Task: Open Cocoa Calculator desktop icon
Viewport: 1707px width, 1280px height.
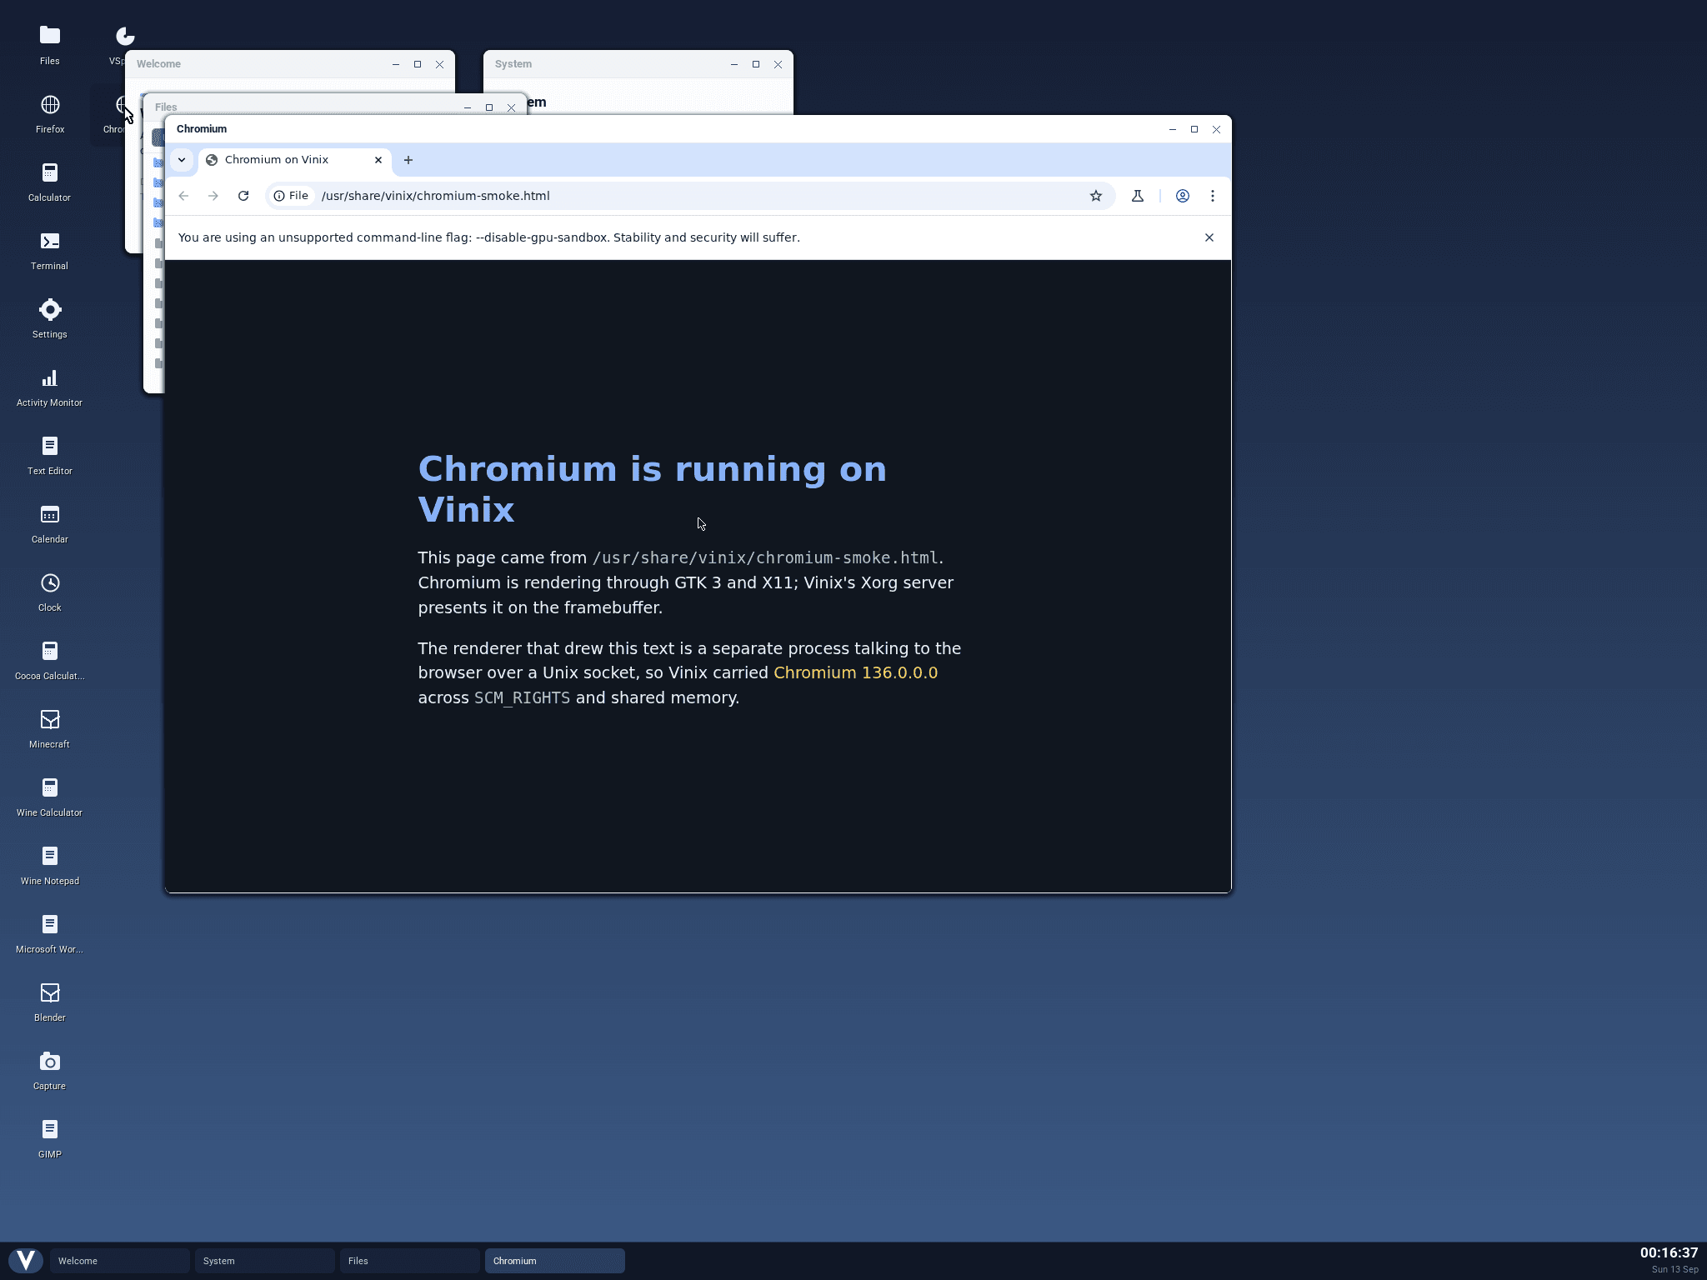Action: tap(50, 659)
